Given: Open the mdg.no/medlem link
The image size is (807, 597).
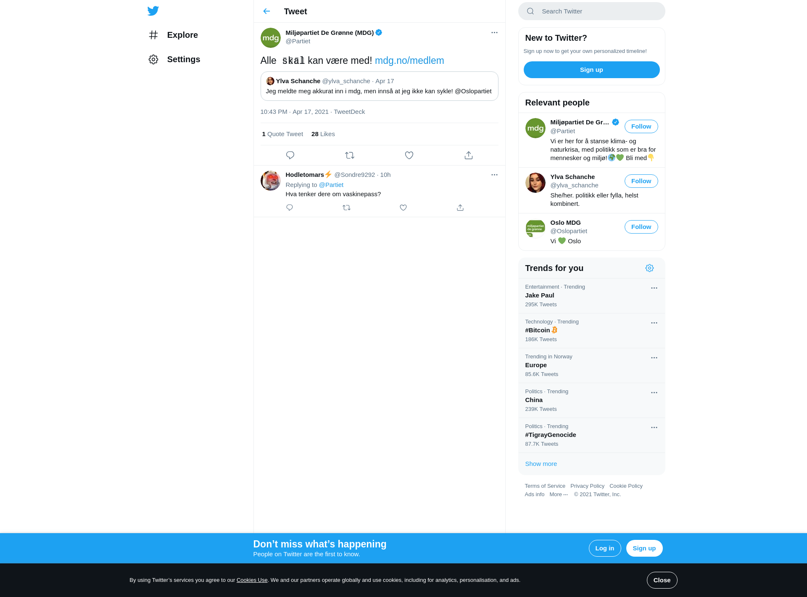Looking at the screenshot, I should [409, 60].
